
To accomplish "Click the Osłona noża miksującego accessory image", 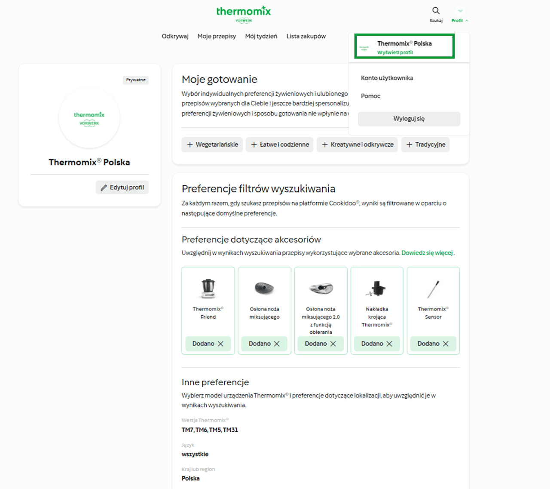I will click(x=264, y=288).
